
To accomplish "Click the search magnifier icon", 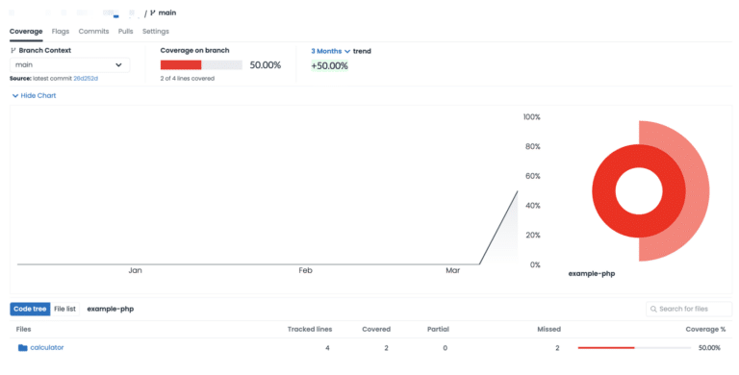I will coord(653,309).
